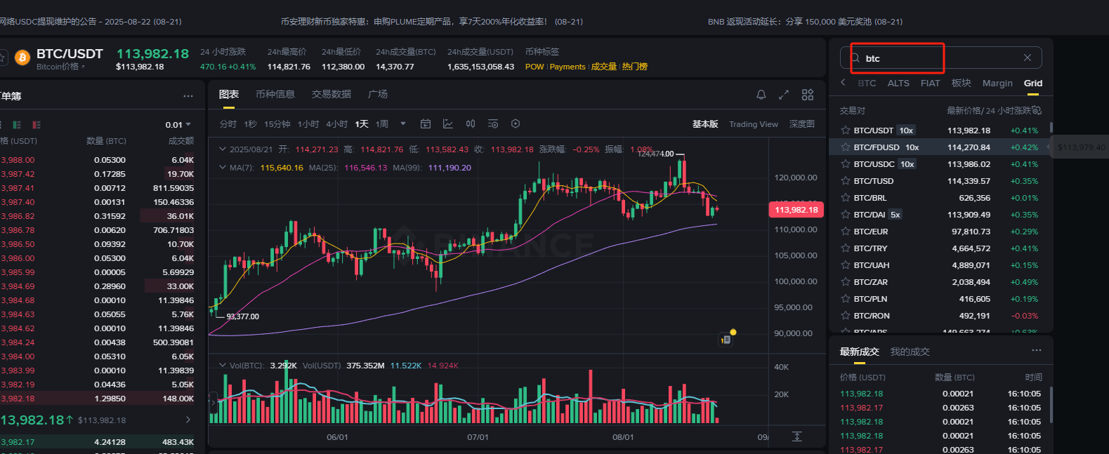The height and width of the screenshot is (454, 1109).
Task: Open order book more options dots
Action: pos(188,96)
